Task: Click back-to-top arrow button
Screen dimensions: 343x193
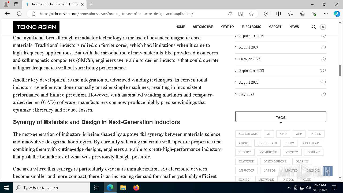Action: pos(328,171)
